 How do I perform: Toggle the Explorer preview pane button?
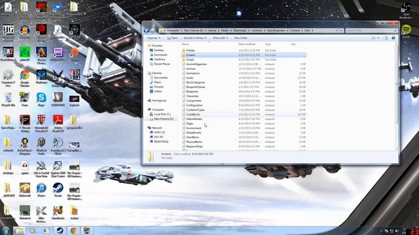click(386, 38)
